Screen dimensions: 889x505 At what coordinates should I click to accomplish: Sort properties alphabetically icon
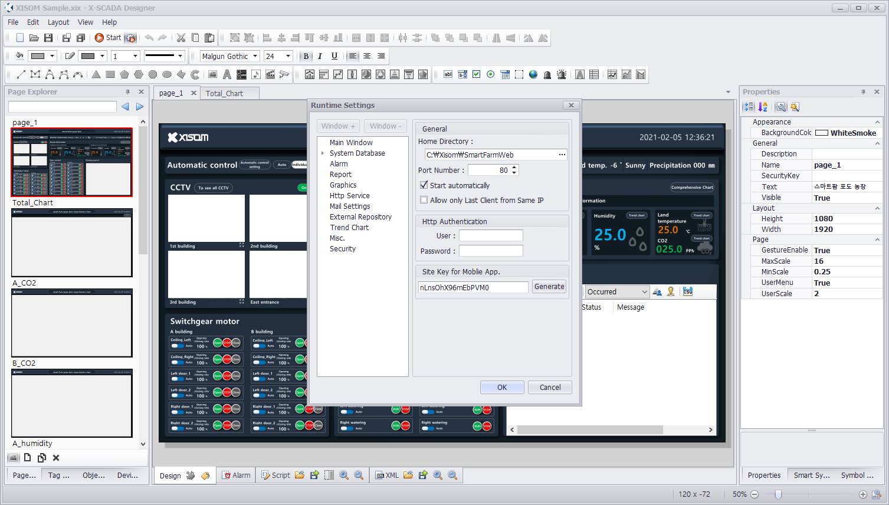[763, 107]
